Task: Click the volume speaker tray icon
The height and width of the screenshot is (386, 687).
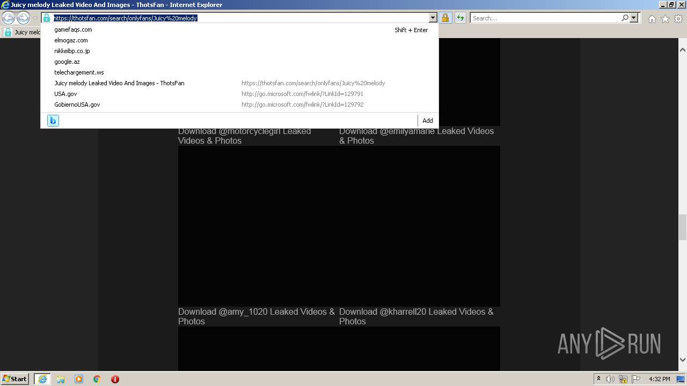Action: click(x=610, y=379)
